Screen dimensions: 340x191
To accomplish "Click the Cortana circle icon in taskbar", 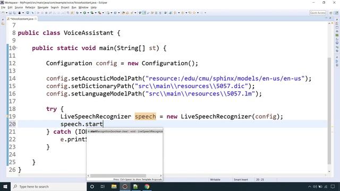I will click(92, 186).
